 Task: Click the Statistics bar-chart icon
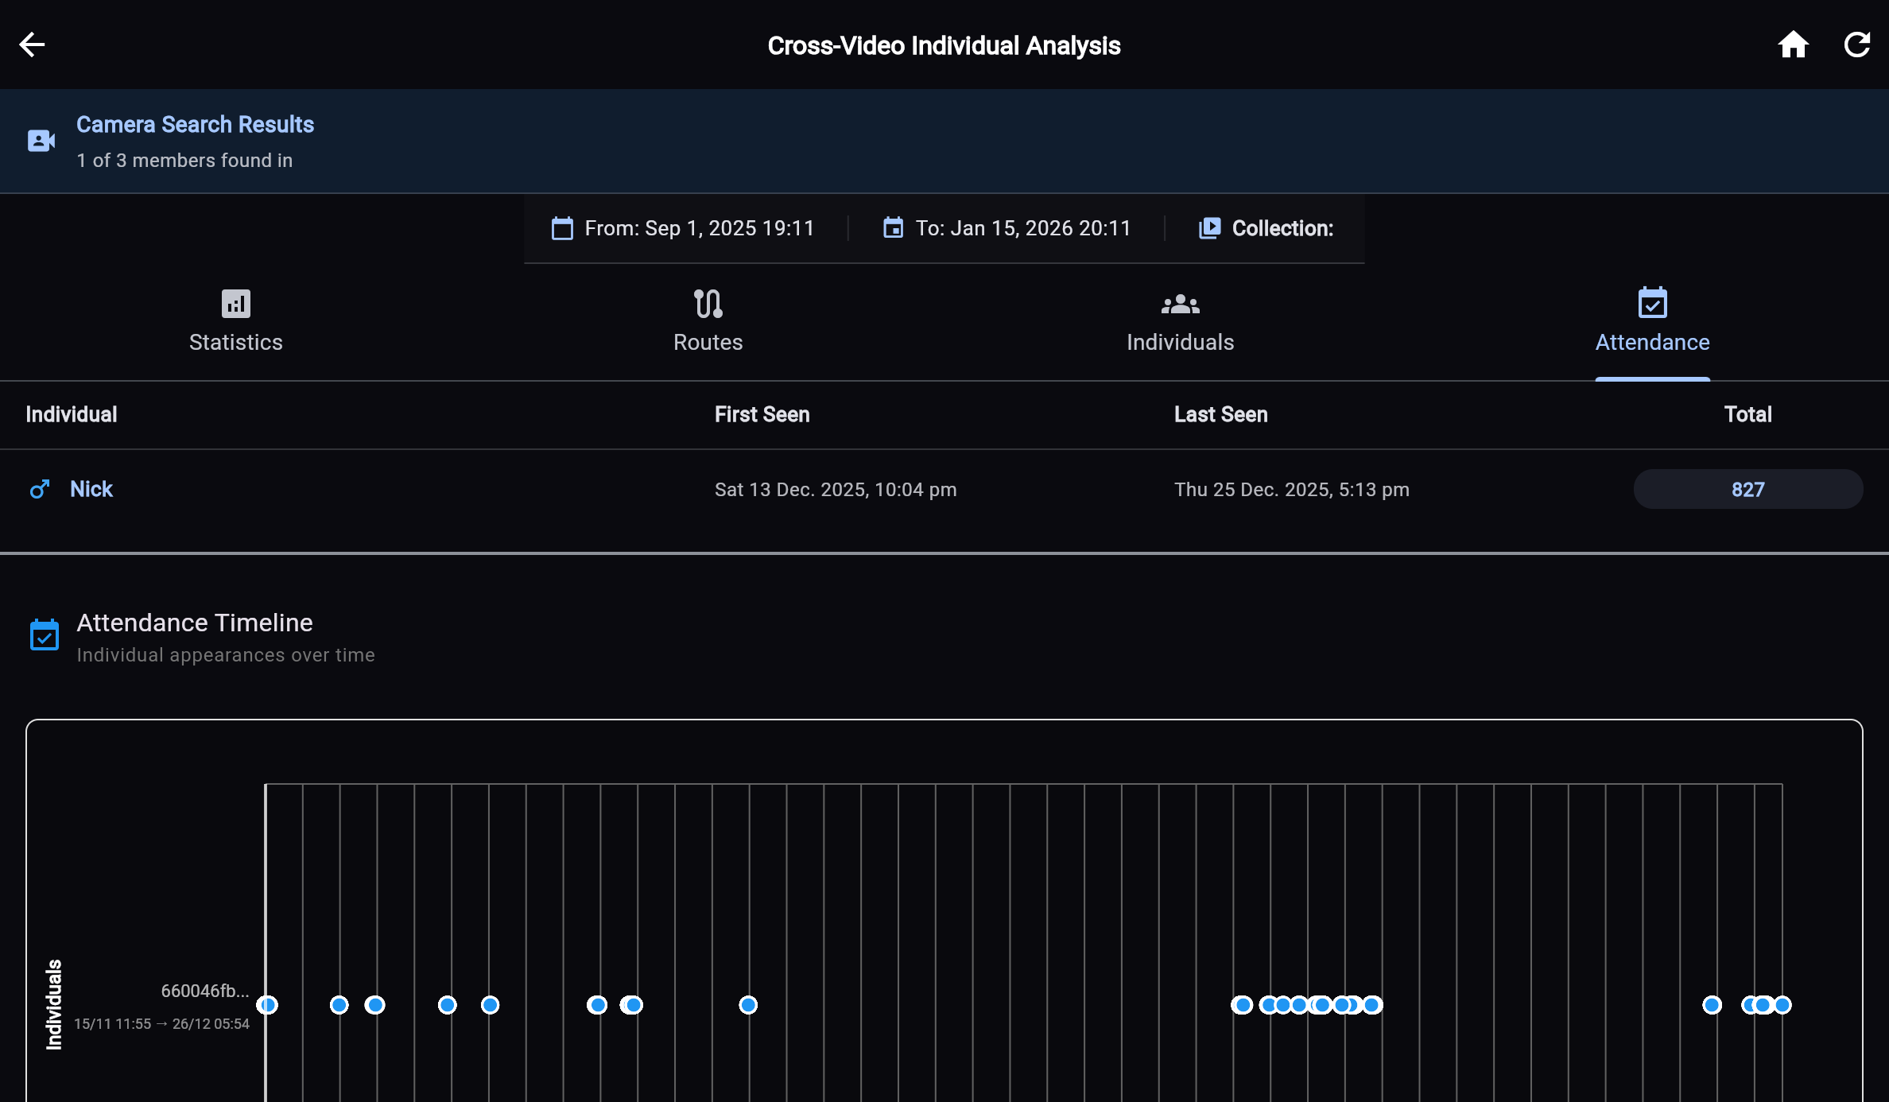[x=235, y=303]
